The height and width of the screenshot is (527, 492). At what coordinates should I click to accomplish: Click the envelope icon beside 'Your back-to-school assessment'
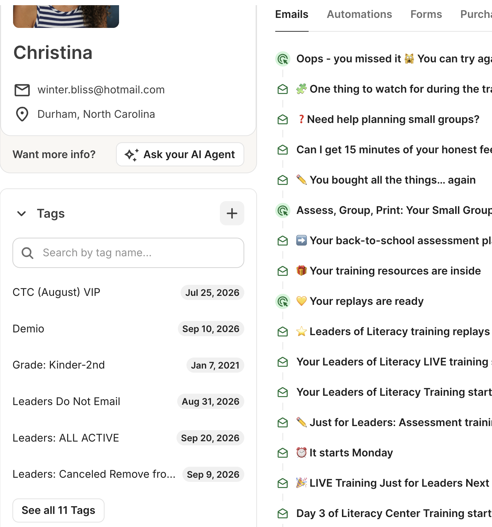pos(283,241)
